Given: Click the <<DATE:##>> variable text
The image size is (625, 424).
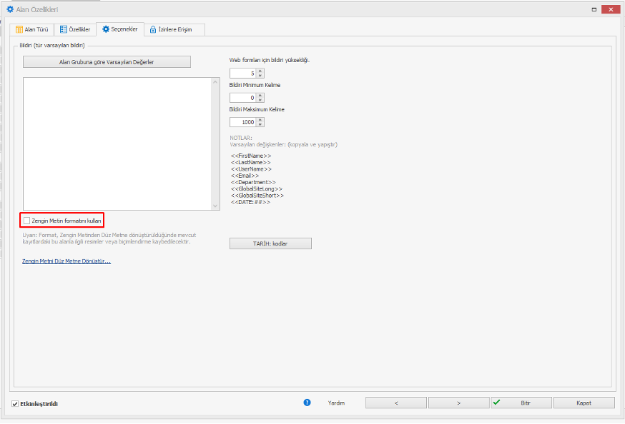Looking at the screenshot, I should [250, 202].
